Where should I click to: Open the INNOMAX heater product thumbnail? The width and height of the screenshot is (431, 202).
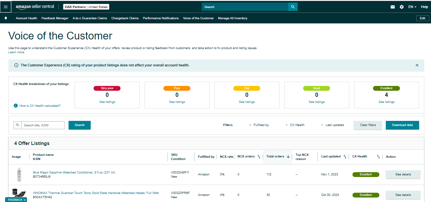click(19, 194)
